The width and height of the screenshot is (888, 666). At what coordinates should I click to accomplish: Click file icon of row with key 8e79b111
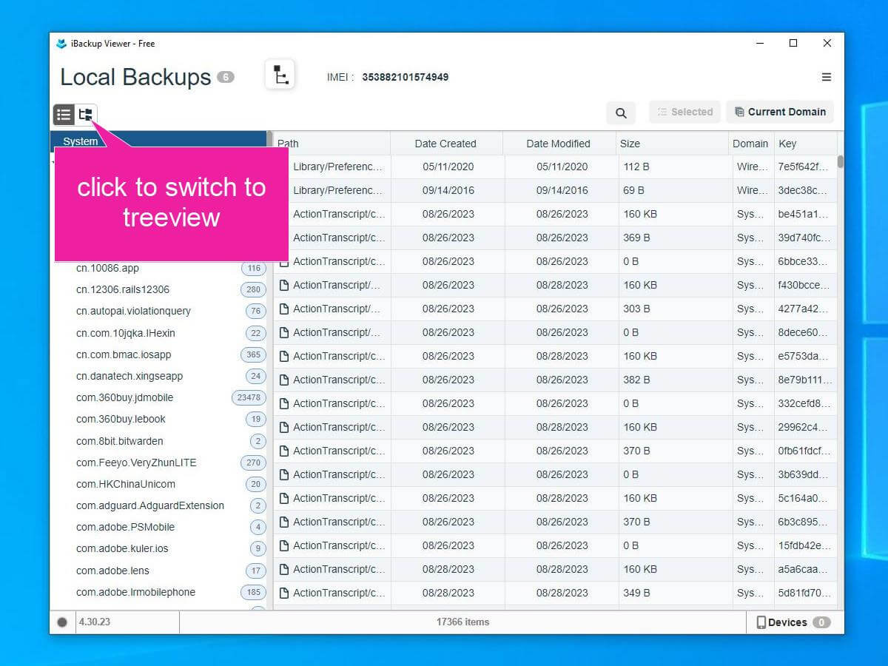[x=283, y=380]
